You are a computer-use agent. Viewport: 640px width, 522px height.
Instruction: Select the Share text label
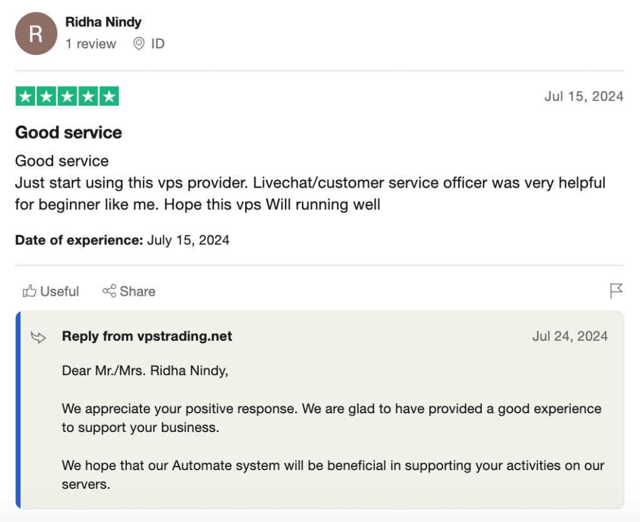tap(137, 291)
